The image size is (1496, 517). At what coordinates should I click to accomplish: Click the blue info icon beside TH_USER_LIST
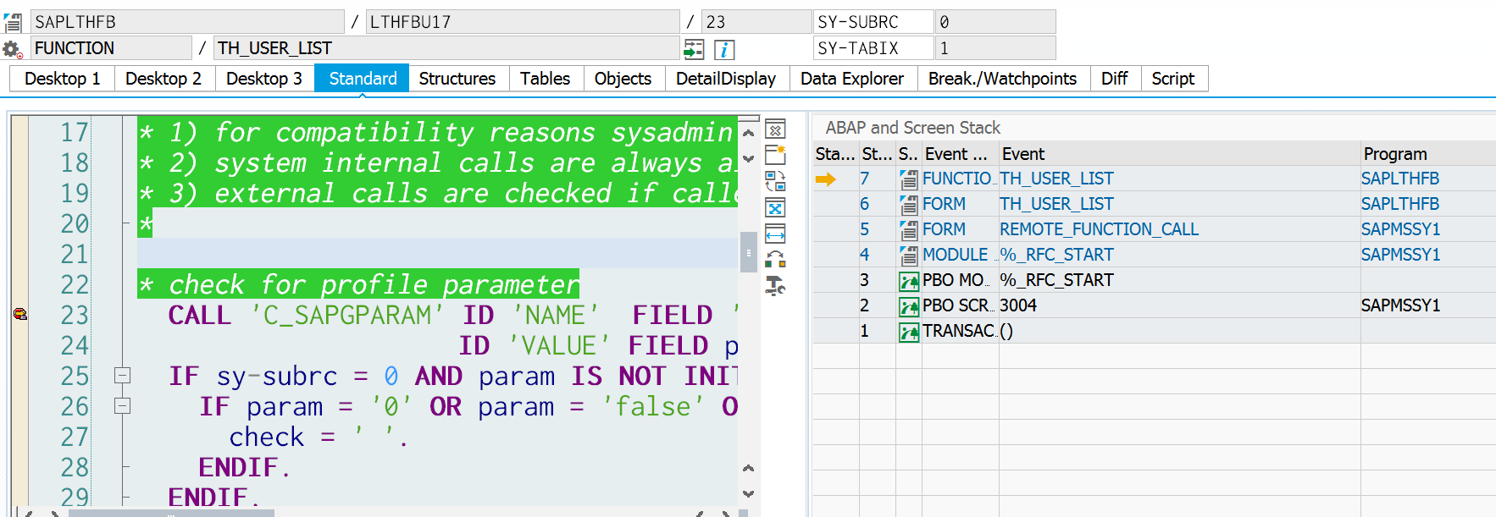724,49
